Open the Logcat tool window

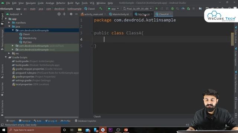coord(51,121)
